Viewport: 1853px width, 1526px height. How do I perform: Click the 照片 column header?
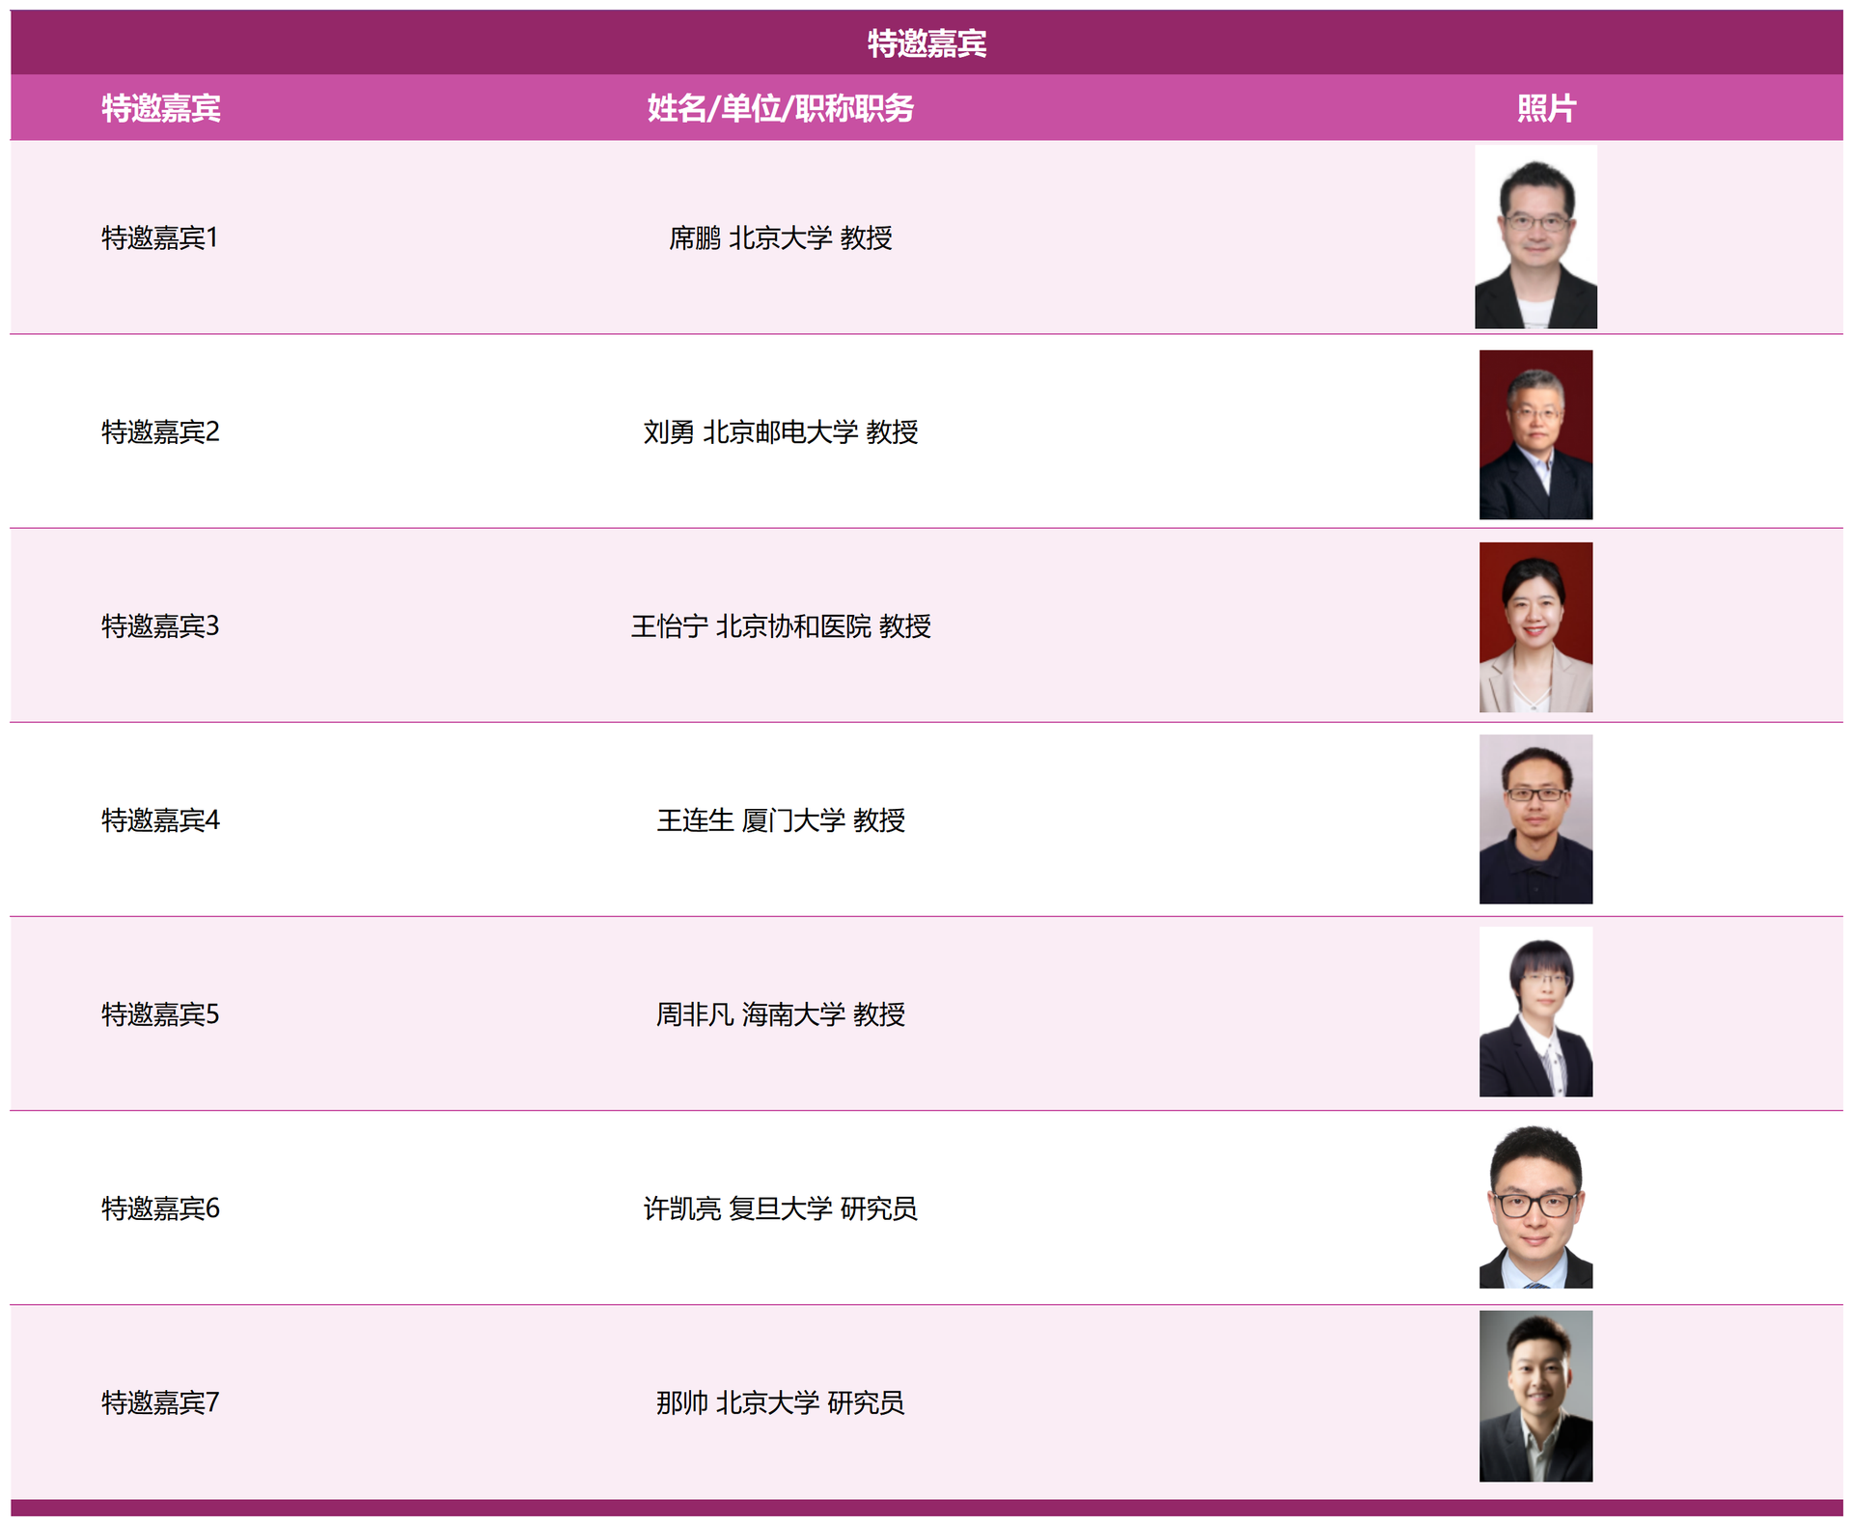click(1546, 108)
